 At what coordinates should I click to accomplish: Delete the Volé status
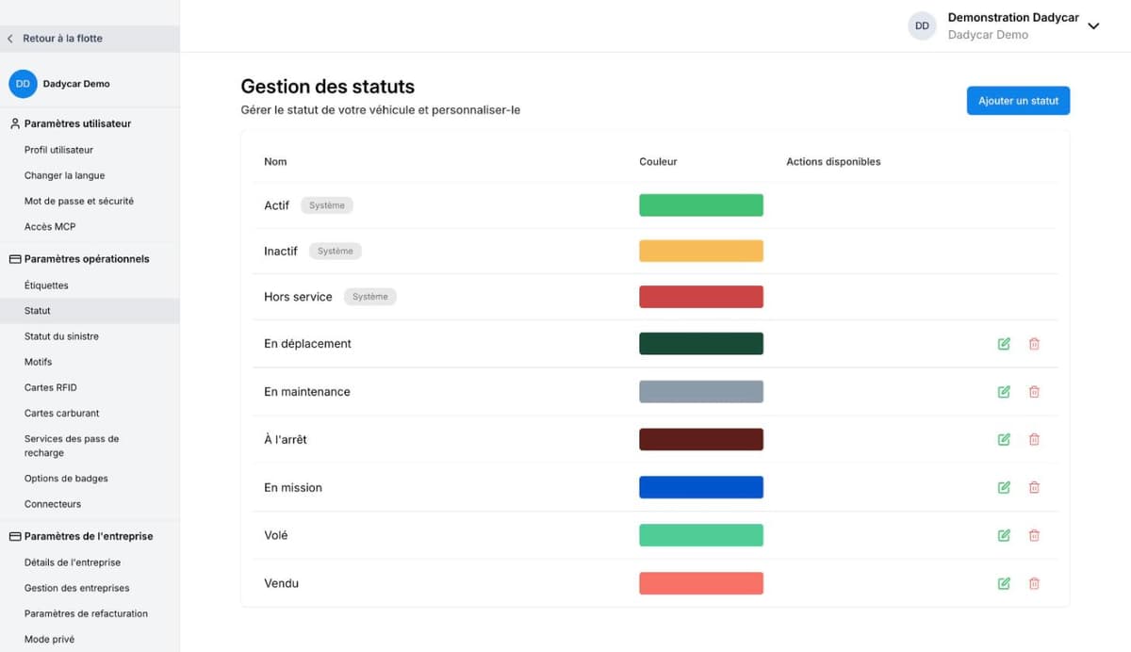click(x=1034, y=535)
